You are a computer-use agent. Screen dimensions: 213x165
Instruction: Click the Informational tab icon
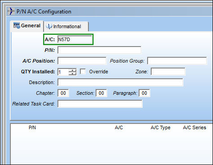point(49,26)
